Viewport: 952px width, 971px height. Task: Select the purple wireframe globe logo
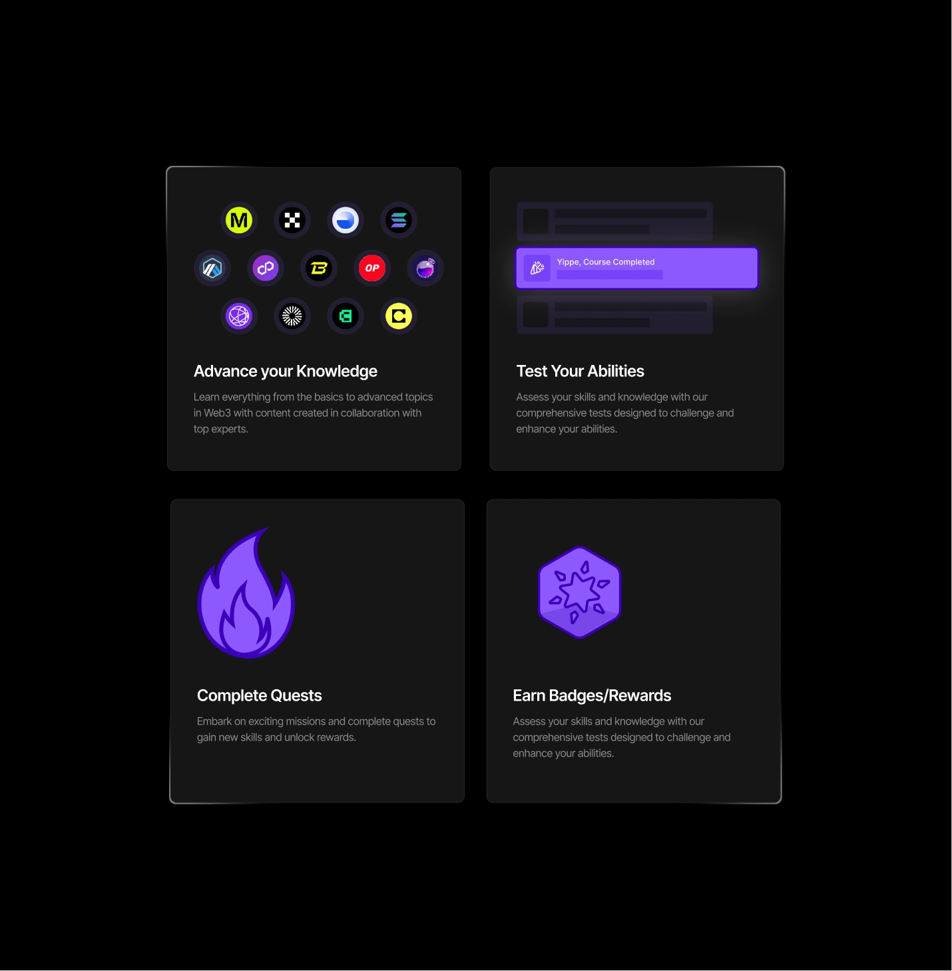(x=239, y=316)
